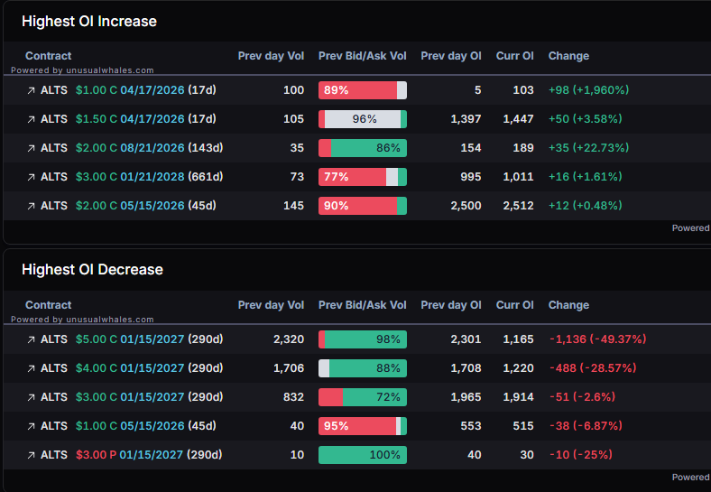711x492 pixels.
Task: Click the +98 (+1,960%) change value
Action: coord(588,90)
